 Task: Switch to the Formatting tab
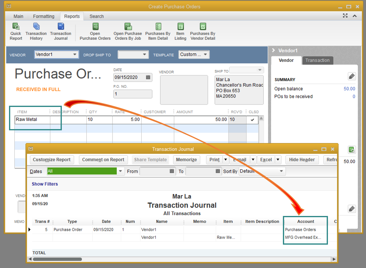point(44,16)
